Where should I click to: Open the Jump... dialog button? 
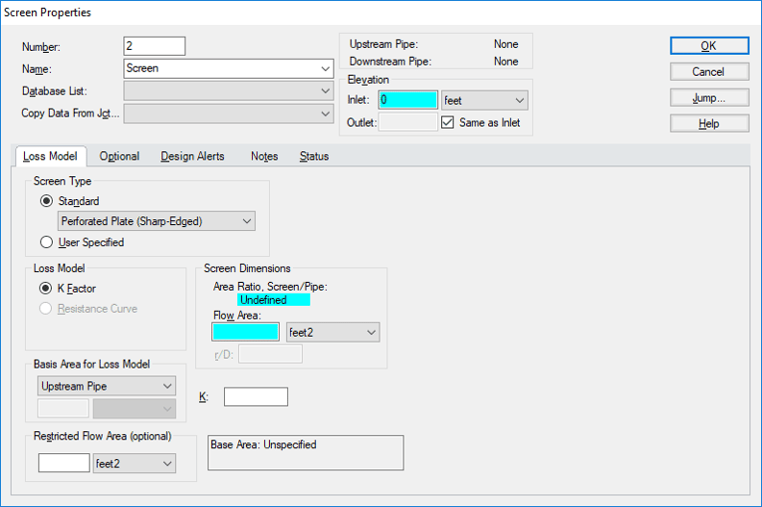[708, 98]
